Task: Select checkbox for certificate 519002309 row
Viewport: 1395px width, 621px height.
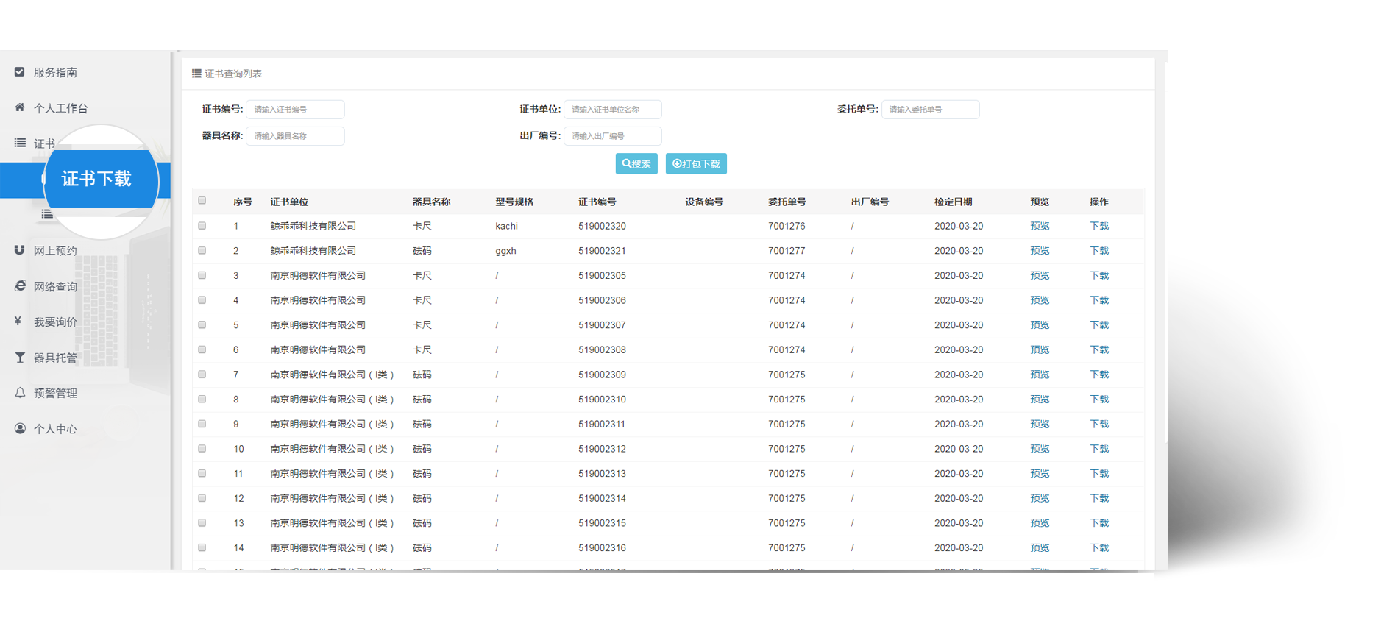Action: pos(202,375)
